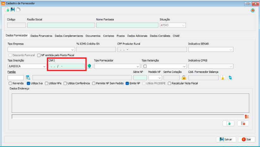
Task: Click the Série NF input field
Action: point(140,78)
